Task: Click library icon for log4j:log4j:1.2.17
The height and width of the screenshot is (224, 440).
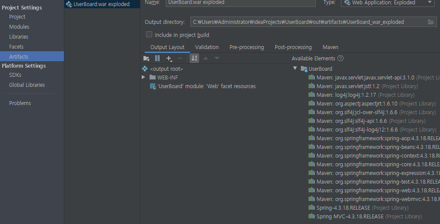Action: click(311, 95)
